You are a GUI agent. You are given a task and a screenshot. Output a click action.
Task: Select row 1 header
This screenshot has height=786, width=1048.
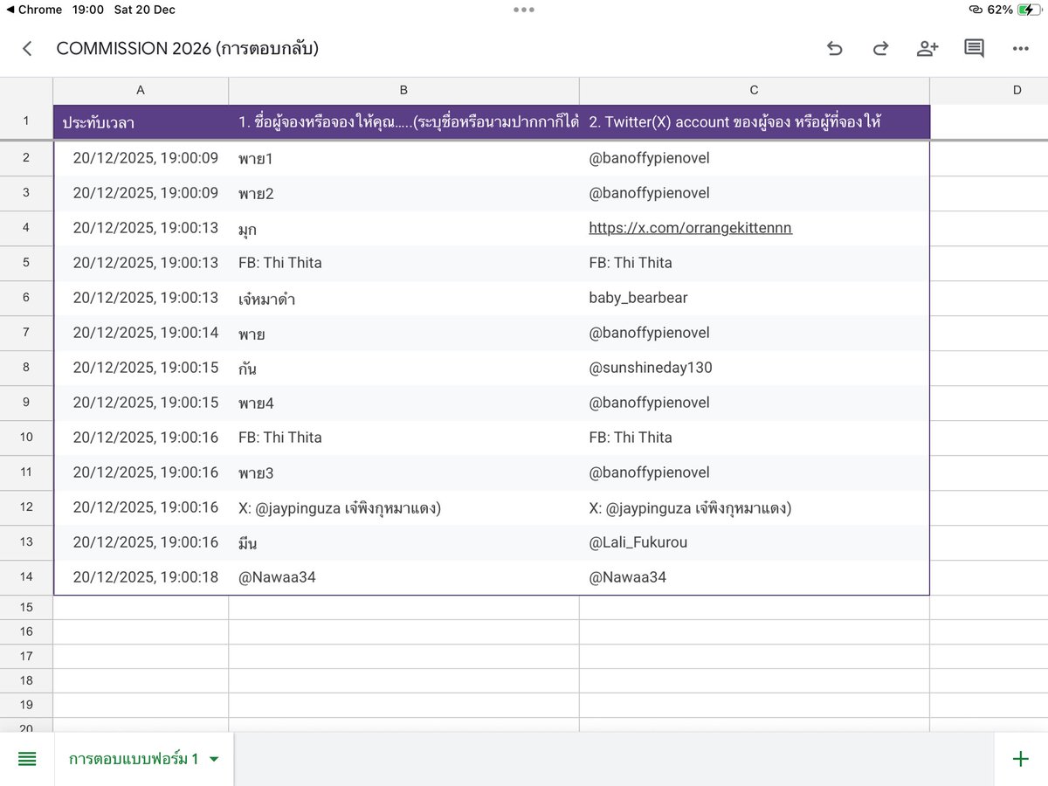tap(26, 121)
